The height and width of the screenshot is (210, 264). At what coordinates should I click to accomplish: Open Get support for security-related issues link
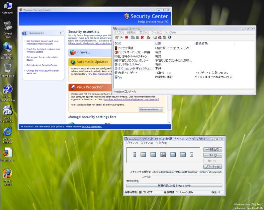(42, 59)
